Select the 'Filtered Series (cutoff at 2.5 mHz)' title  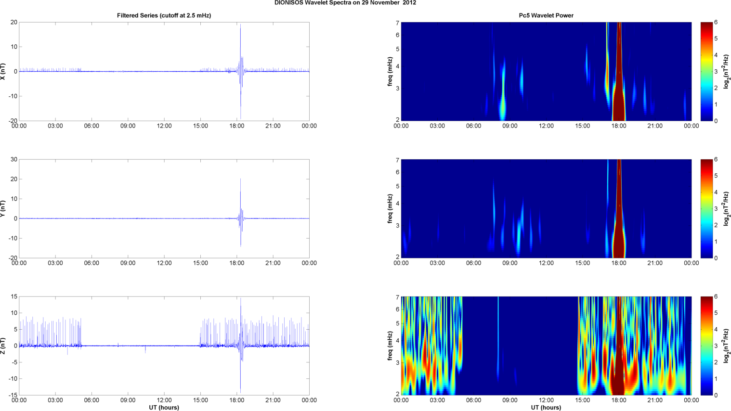(164, 15)
